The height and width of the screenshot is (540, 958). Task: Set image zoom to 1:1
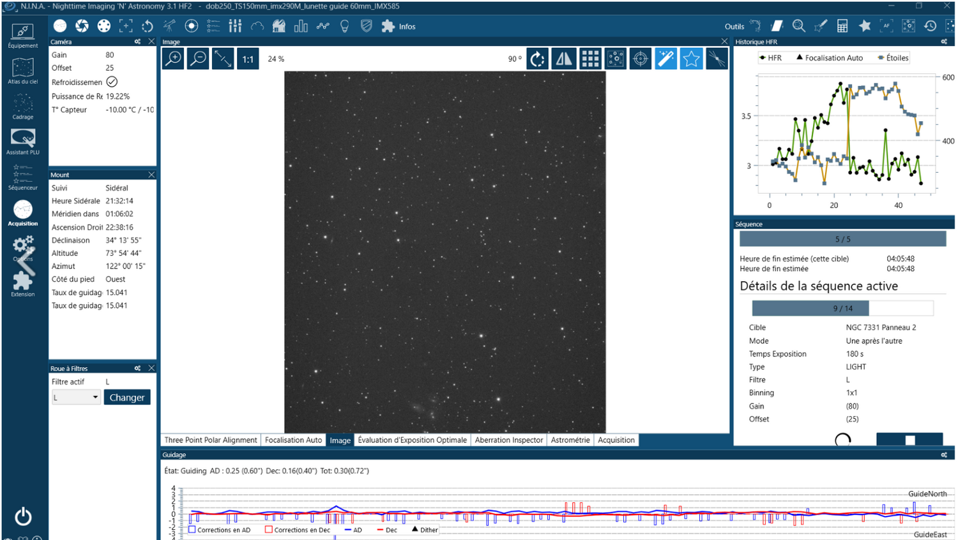[x=248, y=59]
